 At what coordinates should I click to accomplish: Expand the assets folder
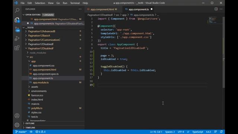pos(35,87)
